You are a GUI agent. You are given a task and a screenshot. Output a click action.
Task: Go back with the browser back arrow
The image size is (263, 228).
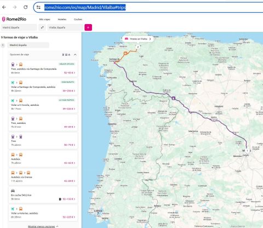click(4, 7)
